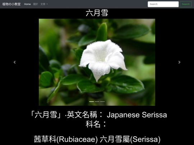
Task: Select the first carousel indicator
Action: pyautogui.click(x=92, y=102)
